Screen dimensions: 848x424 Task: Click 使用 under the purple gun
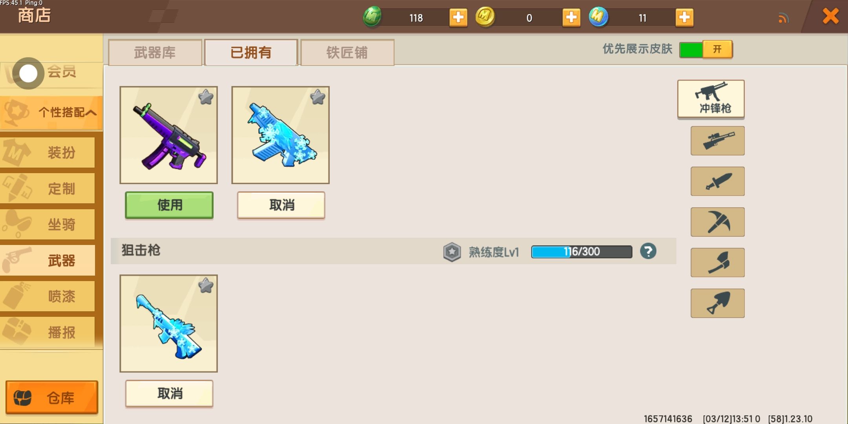click(169, 205)
